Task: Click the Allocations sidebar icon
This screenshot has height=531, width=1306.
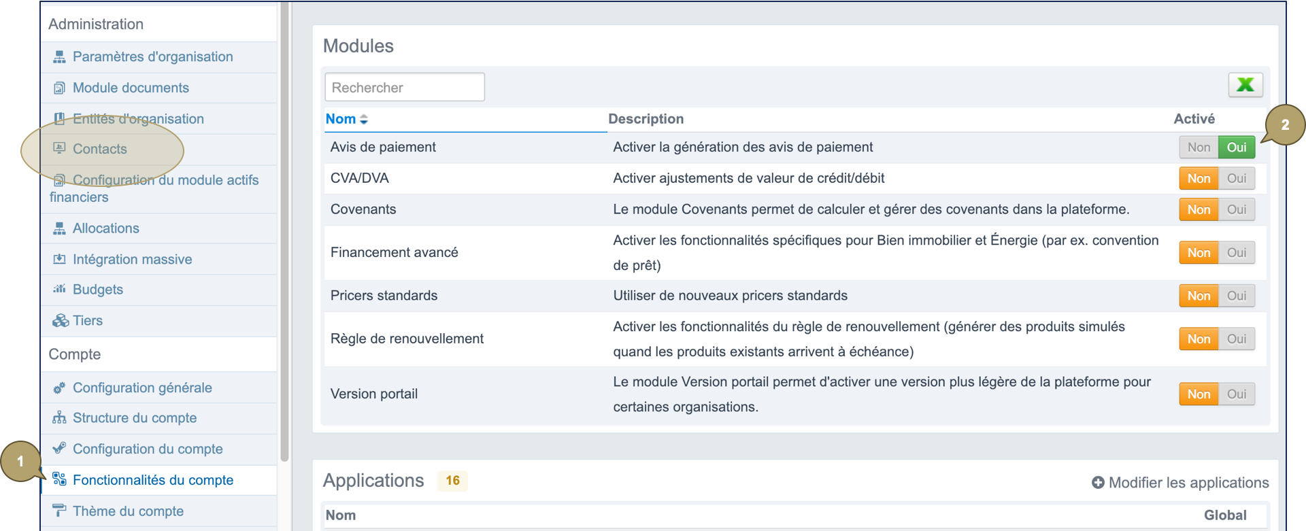Action: (59, 228)
